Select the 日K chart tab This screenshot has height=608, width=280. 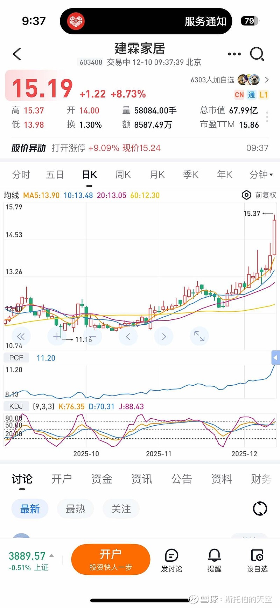point(89,175)
